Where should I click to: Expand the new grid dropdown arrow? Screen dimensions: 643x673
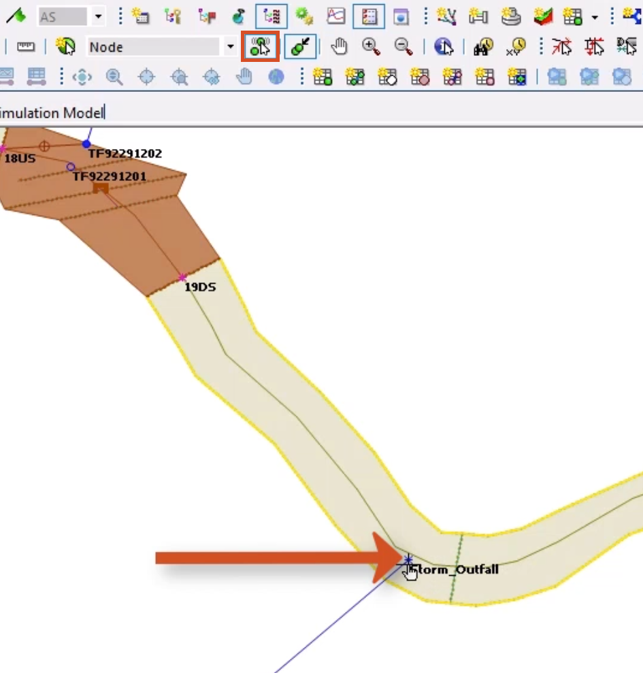(x=595, y=17)
